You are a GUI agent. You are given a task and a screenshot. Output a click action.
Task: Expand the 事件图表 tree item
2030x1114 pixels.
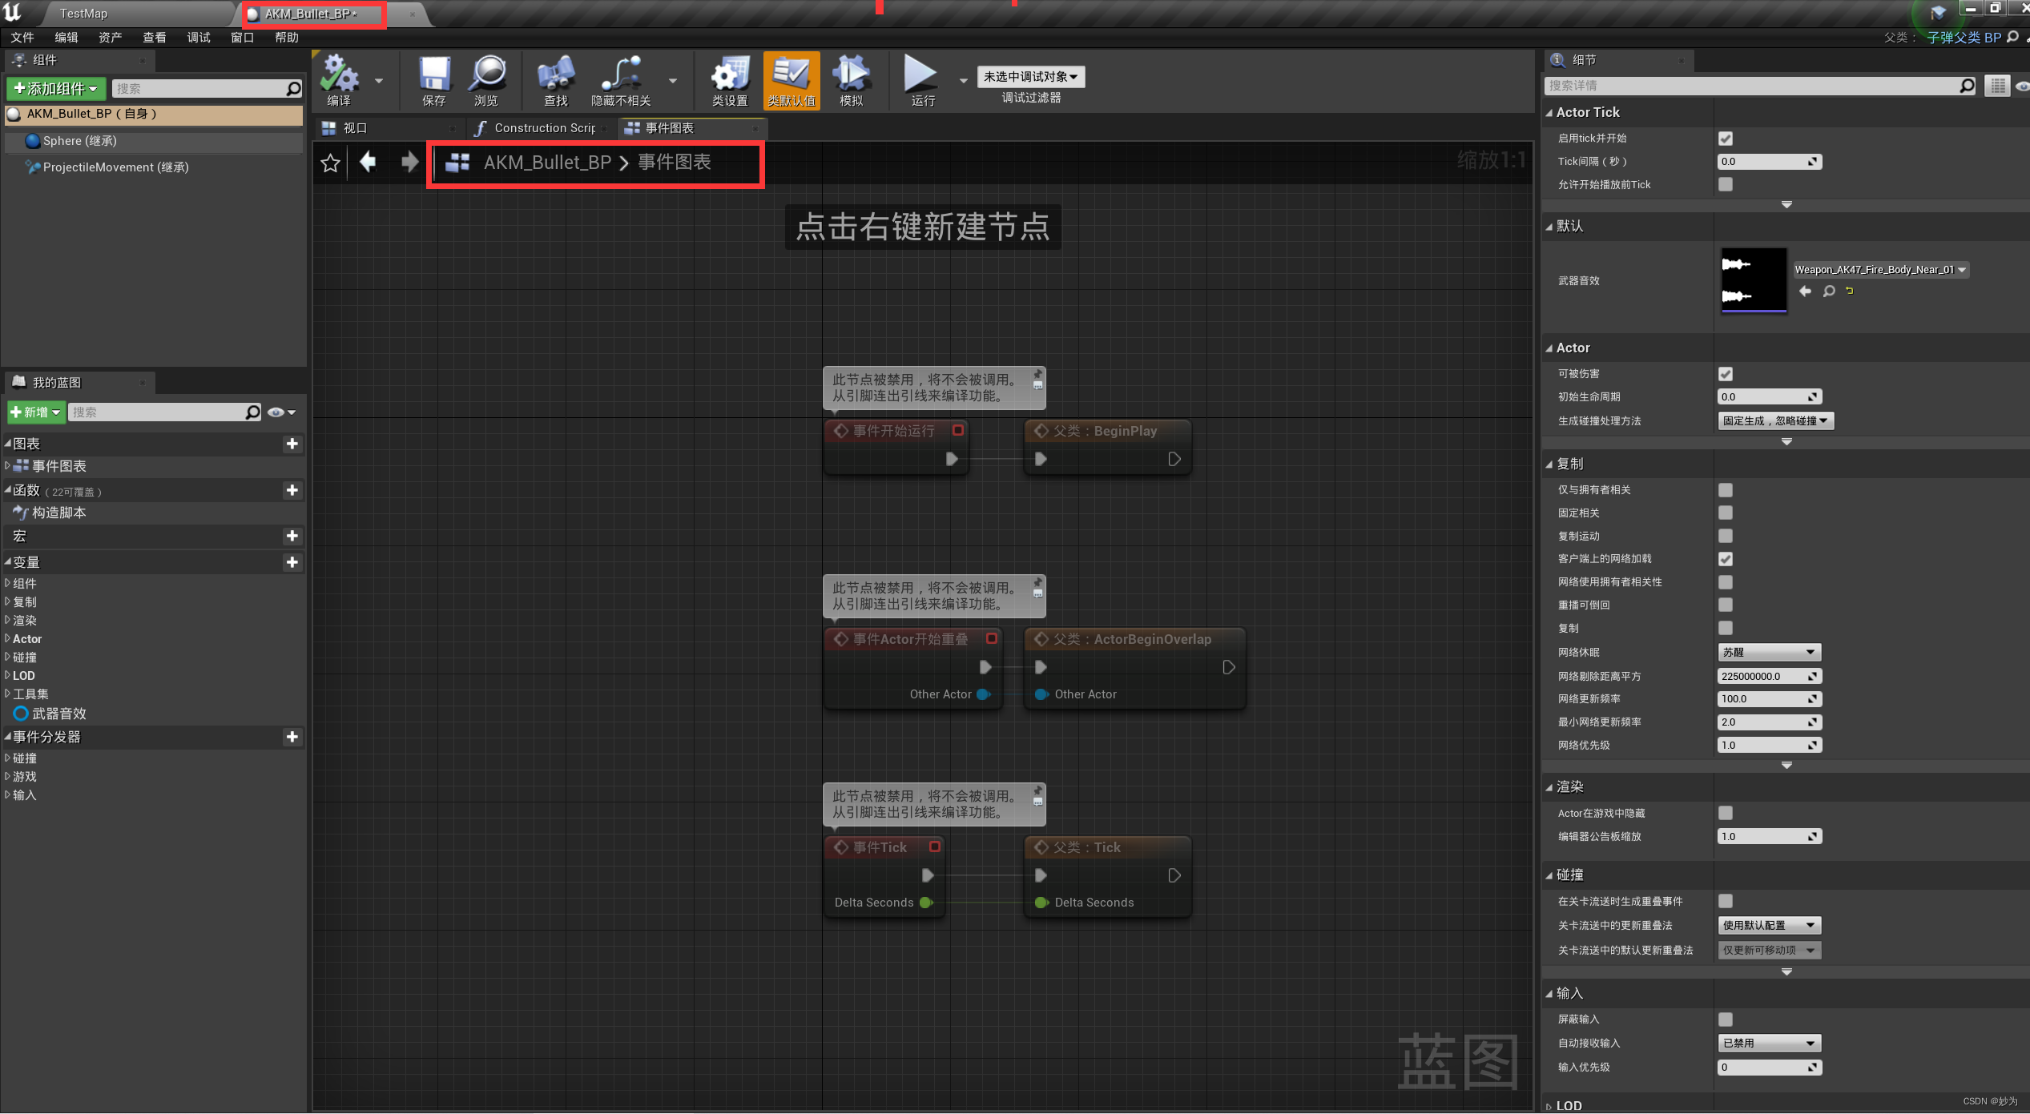point(7,465)
